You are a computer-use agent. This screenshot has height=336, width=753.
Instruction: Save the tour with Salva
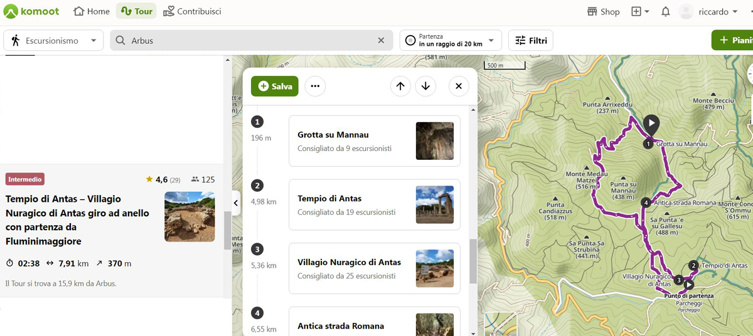[x=275, y=86]
